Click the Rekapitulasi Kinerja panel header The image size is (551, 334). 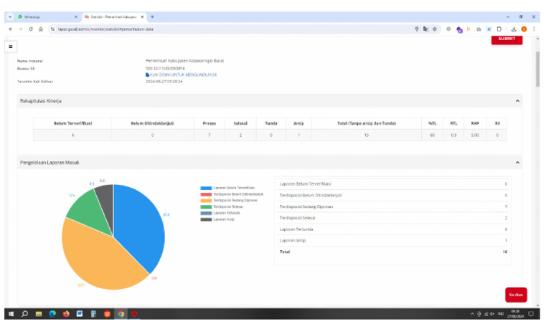(x=270, y=101)
